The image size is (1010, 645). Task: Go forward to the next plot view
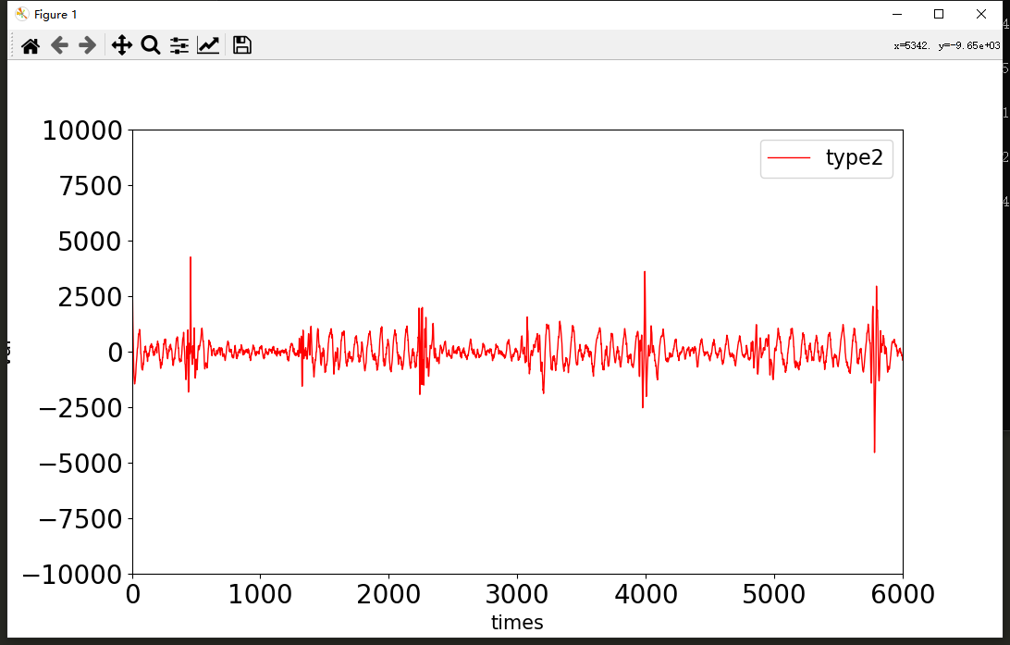point(88,45)
